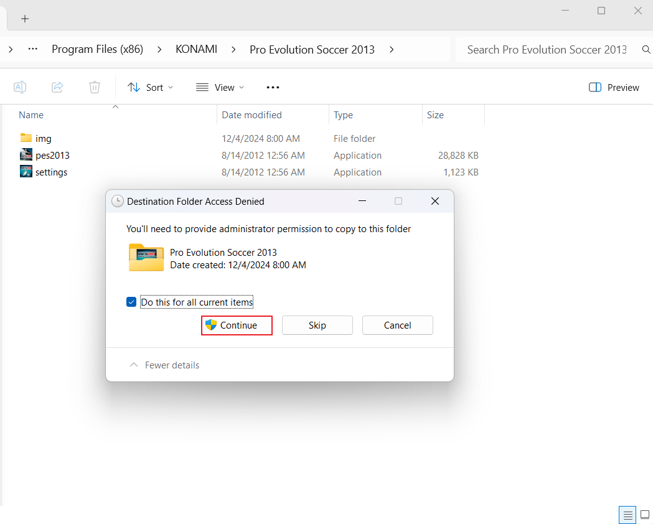Click the clock icon in dialog title bar

tap(118, 201)
